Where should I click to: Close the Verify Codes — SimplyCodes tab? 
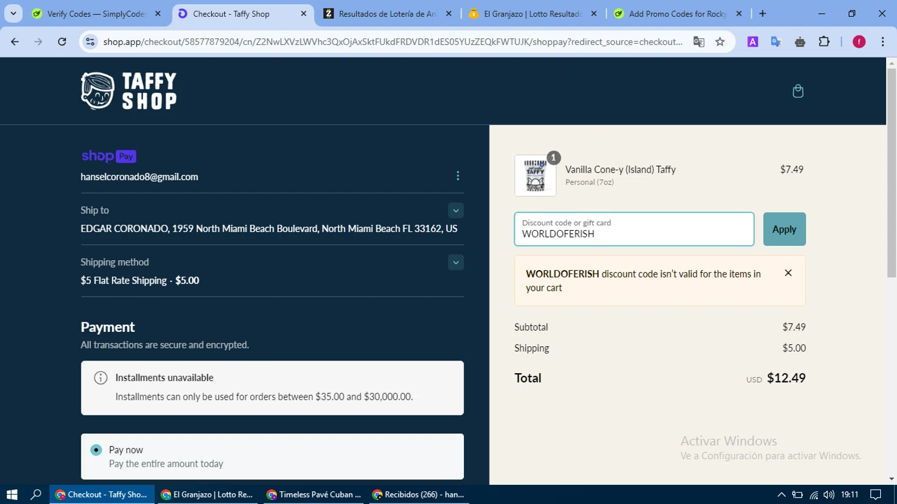[x=158, y=14]
